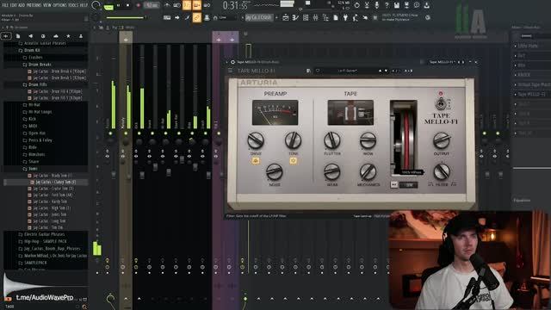Click the microphone one-click recording icon

[x=377, y=5]
